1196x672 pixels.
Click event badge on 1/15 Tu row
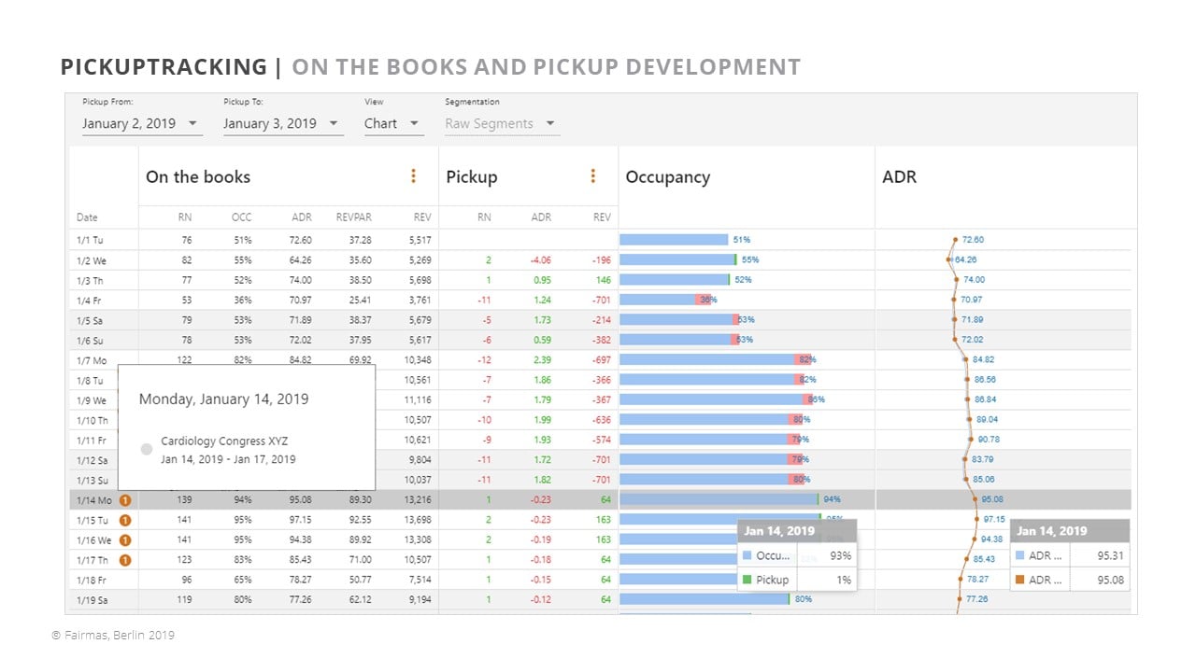(125, 520)
